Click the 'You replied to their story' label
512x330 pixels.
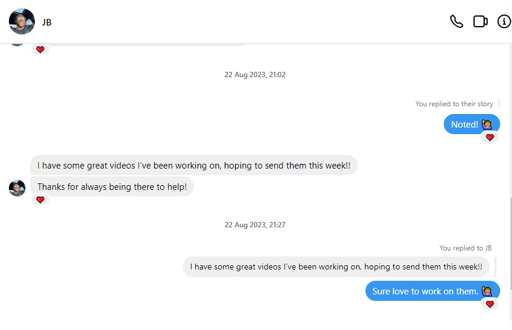point(454,104)
